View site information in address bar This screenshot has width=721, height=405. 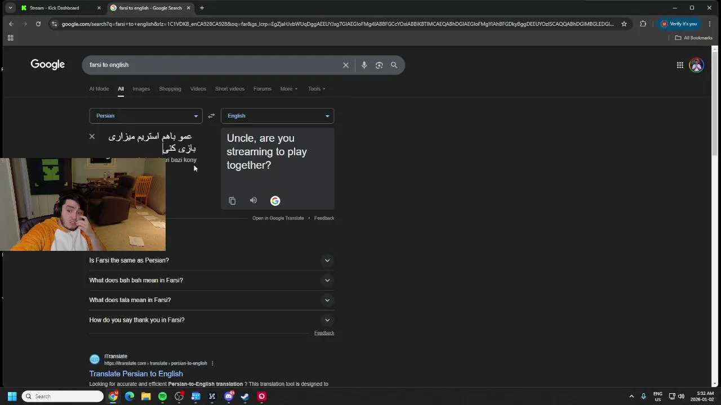point(54,24)
